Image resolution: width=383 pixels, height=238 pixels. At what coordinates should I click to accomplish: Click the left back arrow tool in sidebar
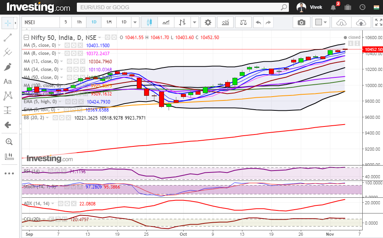pos(8,125)
